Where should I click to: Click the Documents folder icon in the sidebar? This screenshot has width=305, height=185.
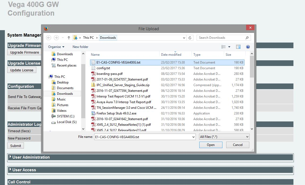coord(54,88)
